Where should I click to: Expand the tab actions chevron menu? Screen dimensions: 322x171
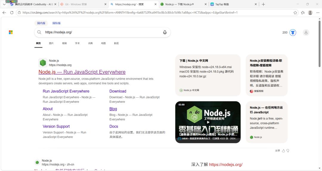coord(4,4)
